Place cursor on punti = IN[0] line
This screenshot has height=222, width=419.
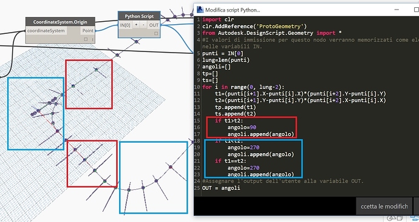[223, 53]
